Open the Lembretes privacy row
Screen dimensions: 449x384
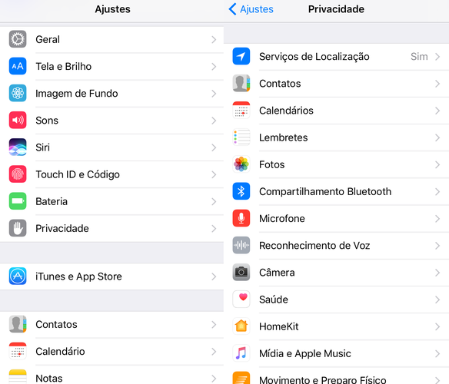click(x=336, y=137)
